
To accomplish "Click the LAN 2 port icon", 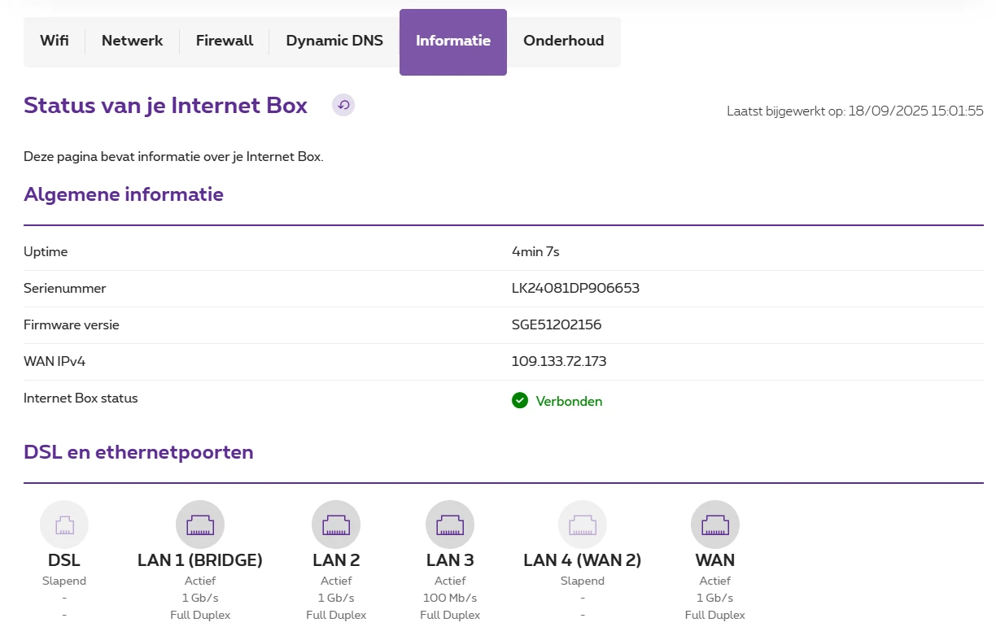I will click(x=336, y=525).
